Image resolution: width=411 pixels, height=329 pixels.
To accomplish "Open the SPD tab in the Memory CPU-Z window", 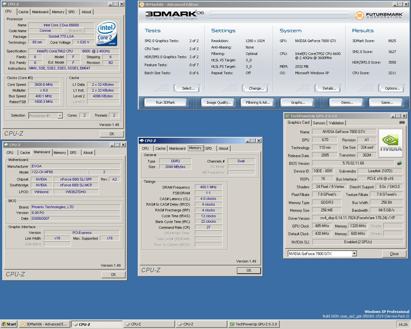I will (x=209, y=148).
